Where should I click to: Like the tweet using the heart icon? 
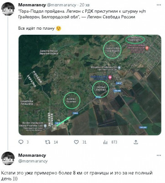click(x=76, y=142)
